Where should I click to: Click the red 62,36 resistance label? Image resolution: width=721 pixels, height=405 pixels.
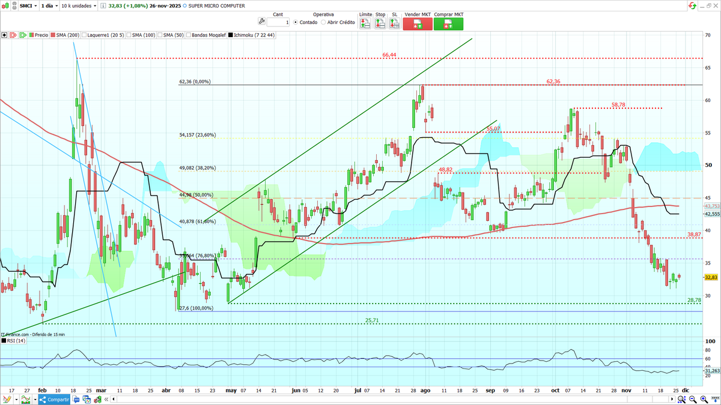(x=553, y=81)
